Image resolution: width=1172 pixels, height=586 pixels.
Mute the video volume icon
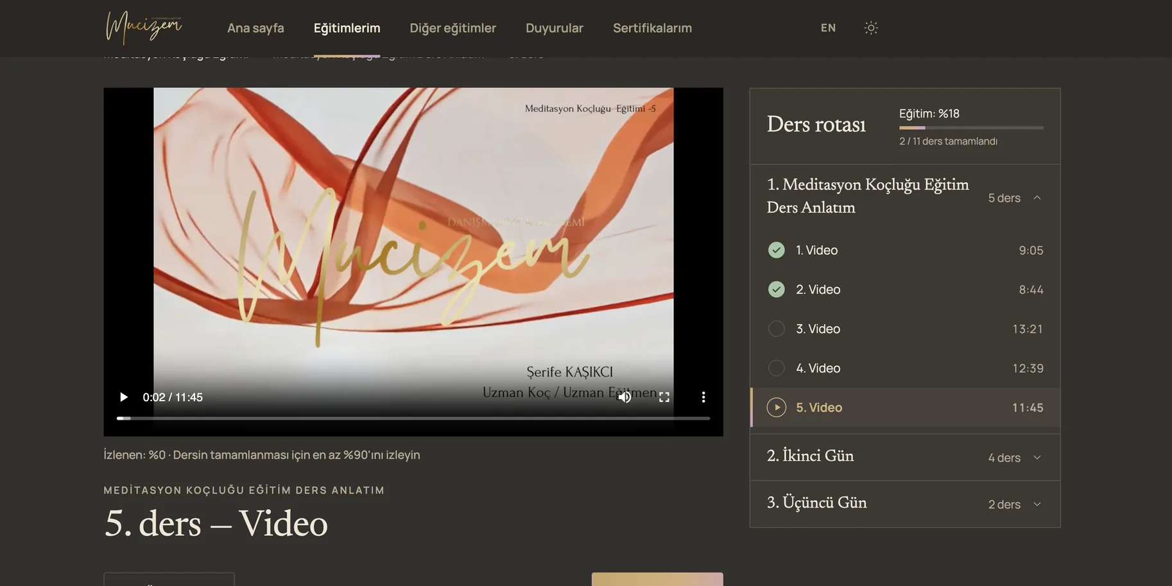(625, 397)
